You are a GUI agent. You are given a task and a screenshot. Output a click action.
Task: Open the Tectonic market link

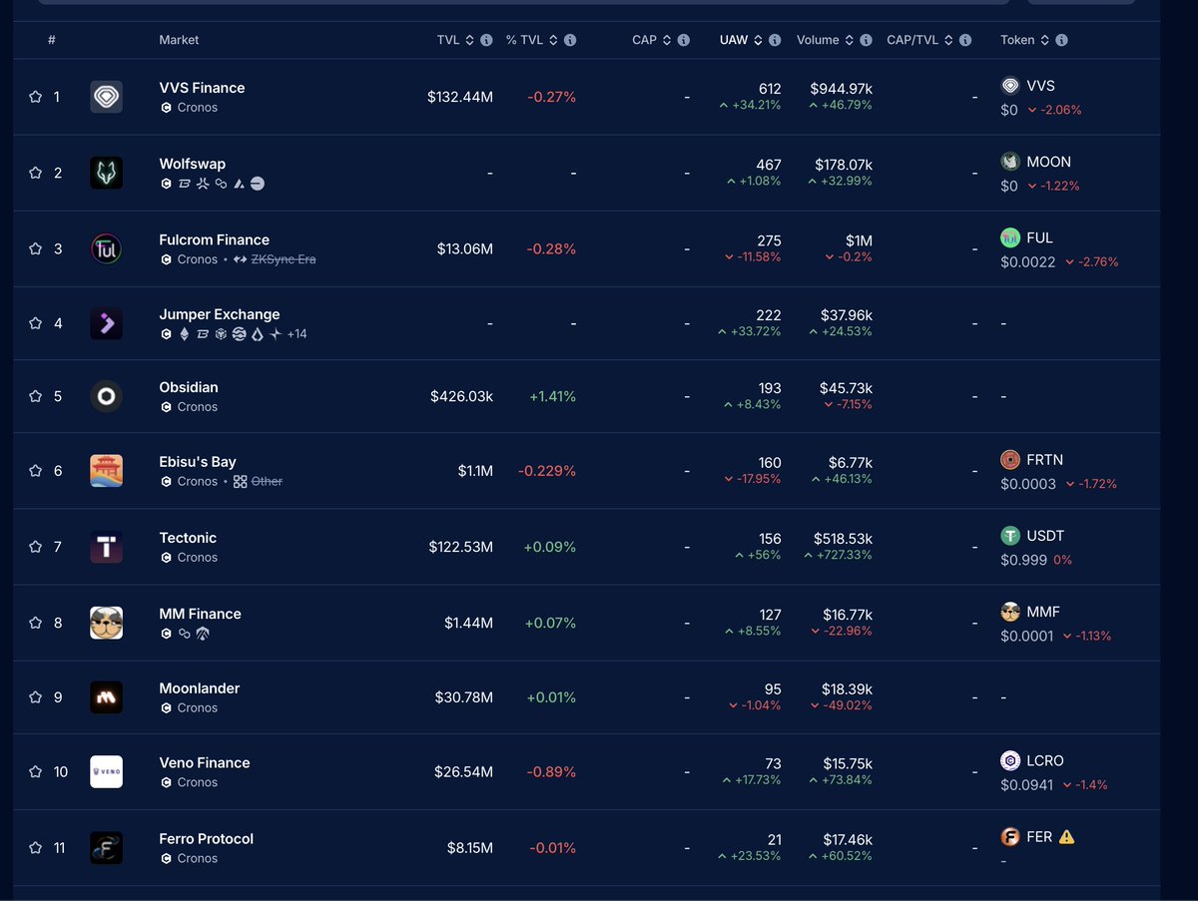[x=188, y=538]
